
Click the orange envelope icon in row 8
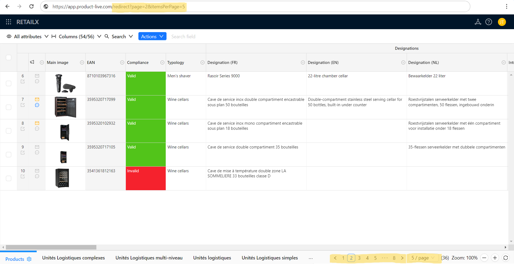(37, 123)
